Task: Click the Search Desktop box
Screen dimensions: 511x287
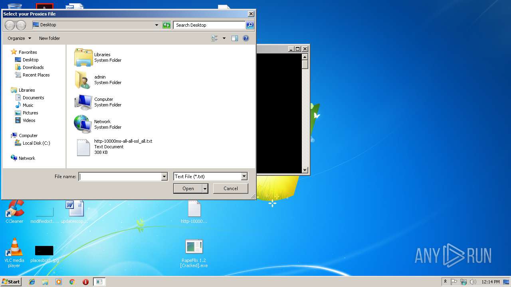Action: (x=210, y=25)
